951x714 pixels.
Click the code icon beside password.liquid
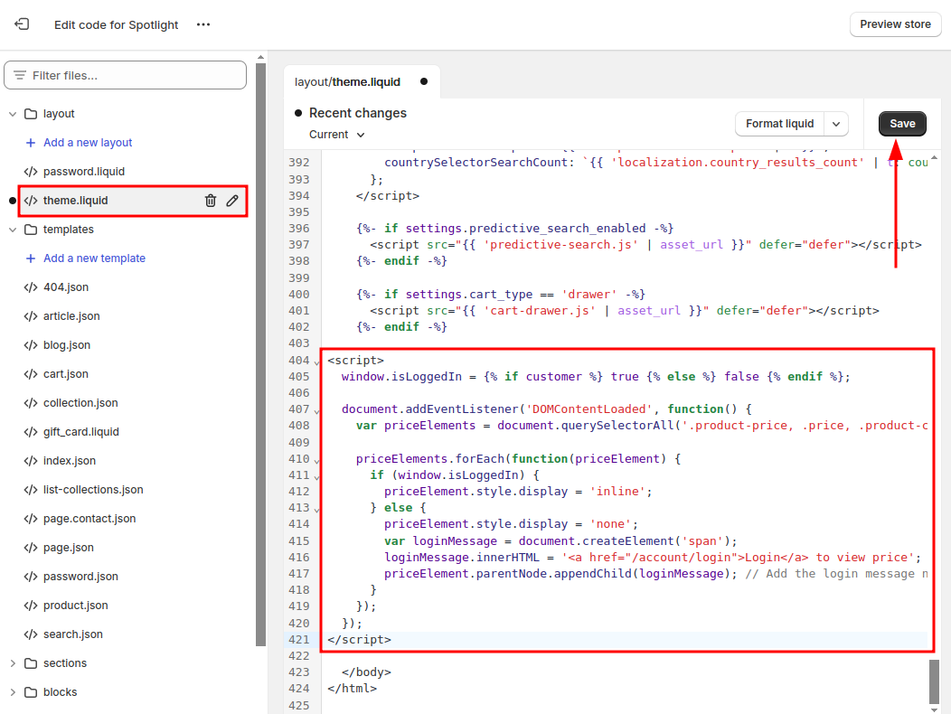[31, 172]
